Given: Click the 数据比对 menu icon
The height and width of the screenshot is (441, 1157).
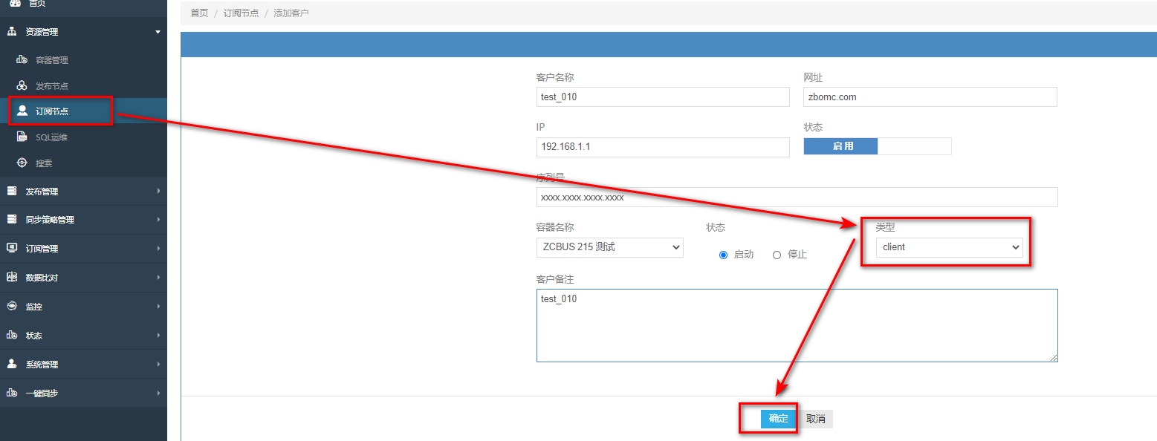Looking at the screenshot, I should 12,278.
